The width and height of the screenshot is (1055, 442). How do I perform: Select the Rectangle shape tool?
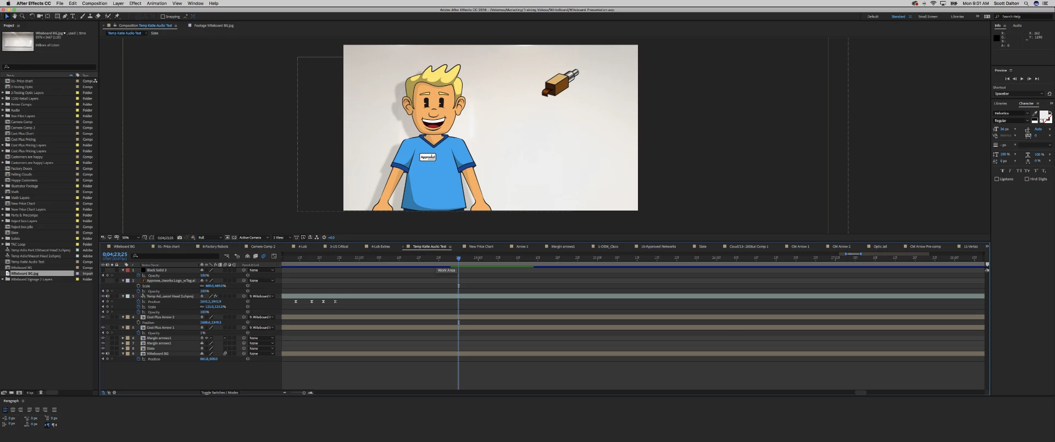pos(57,16)
